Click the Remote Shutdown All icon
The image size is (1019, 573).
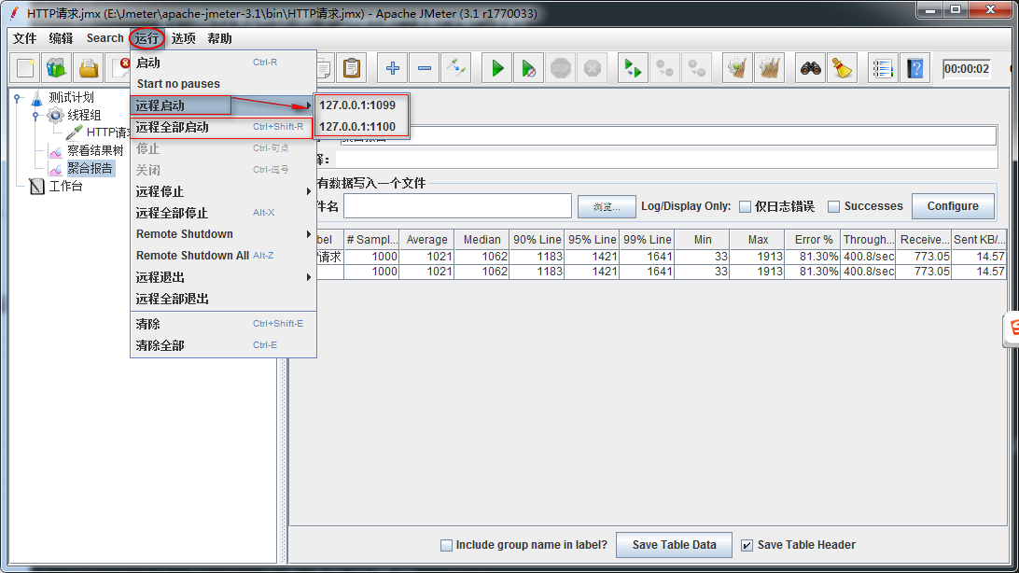click(x=697, y=68)
